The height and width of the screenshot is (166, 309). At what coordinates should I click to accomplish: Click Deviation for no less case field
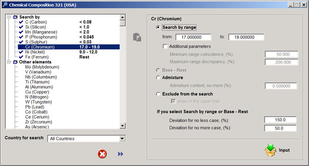[280, 120]
